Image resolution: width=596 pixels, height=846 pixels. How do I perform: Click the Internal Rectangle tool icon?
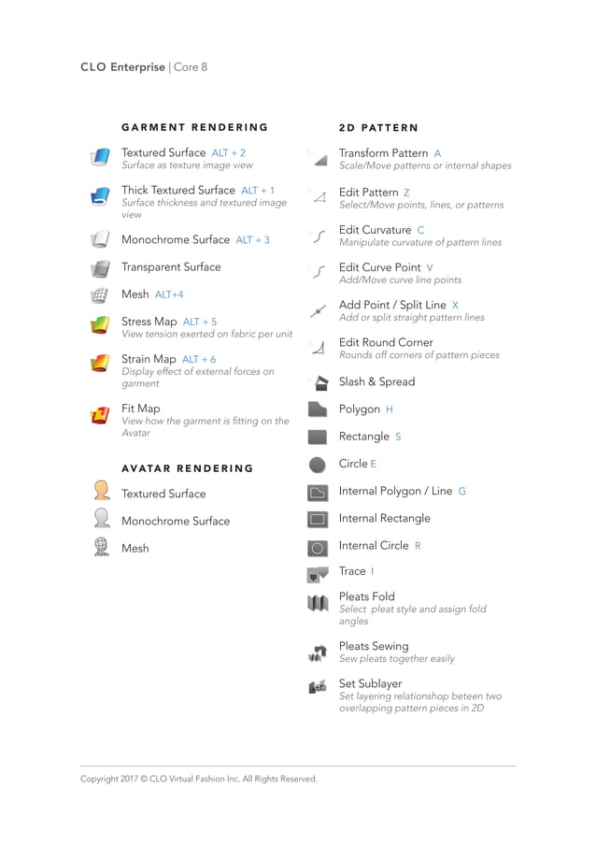[x=318, y=520]
